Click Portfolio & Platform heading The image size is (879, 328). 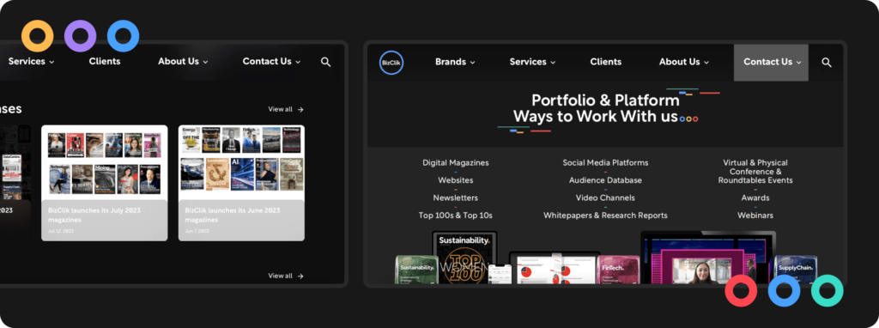click(x=605, y=100)
